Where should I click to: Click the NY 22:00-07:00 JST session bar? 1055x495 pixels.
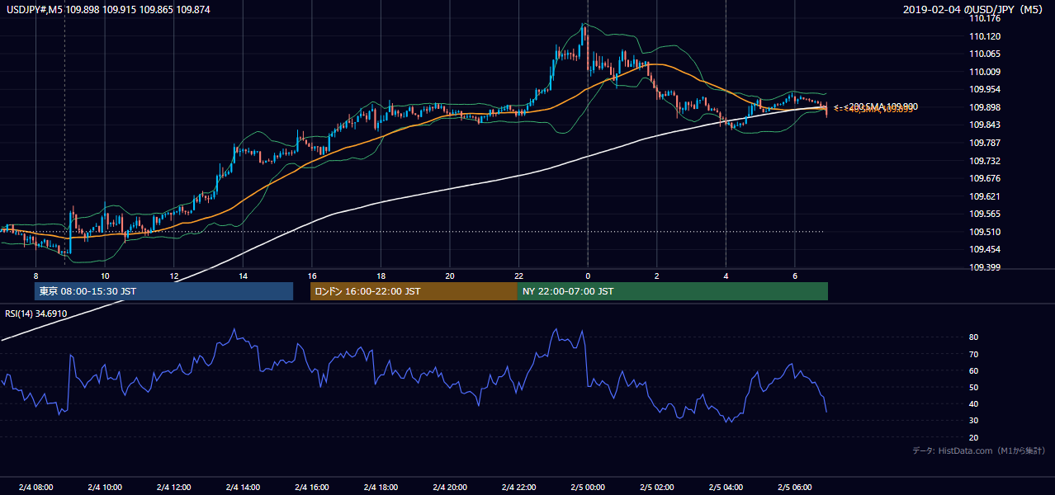(x=673, y=291)
